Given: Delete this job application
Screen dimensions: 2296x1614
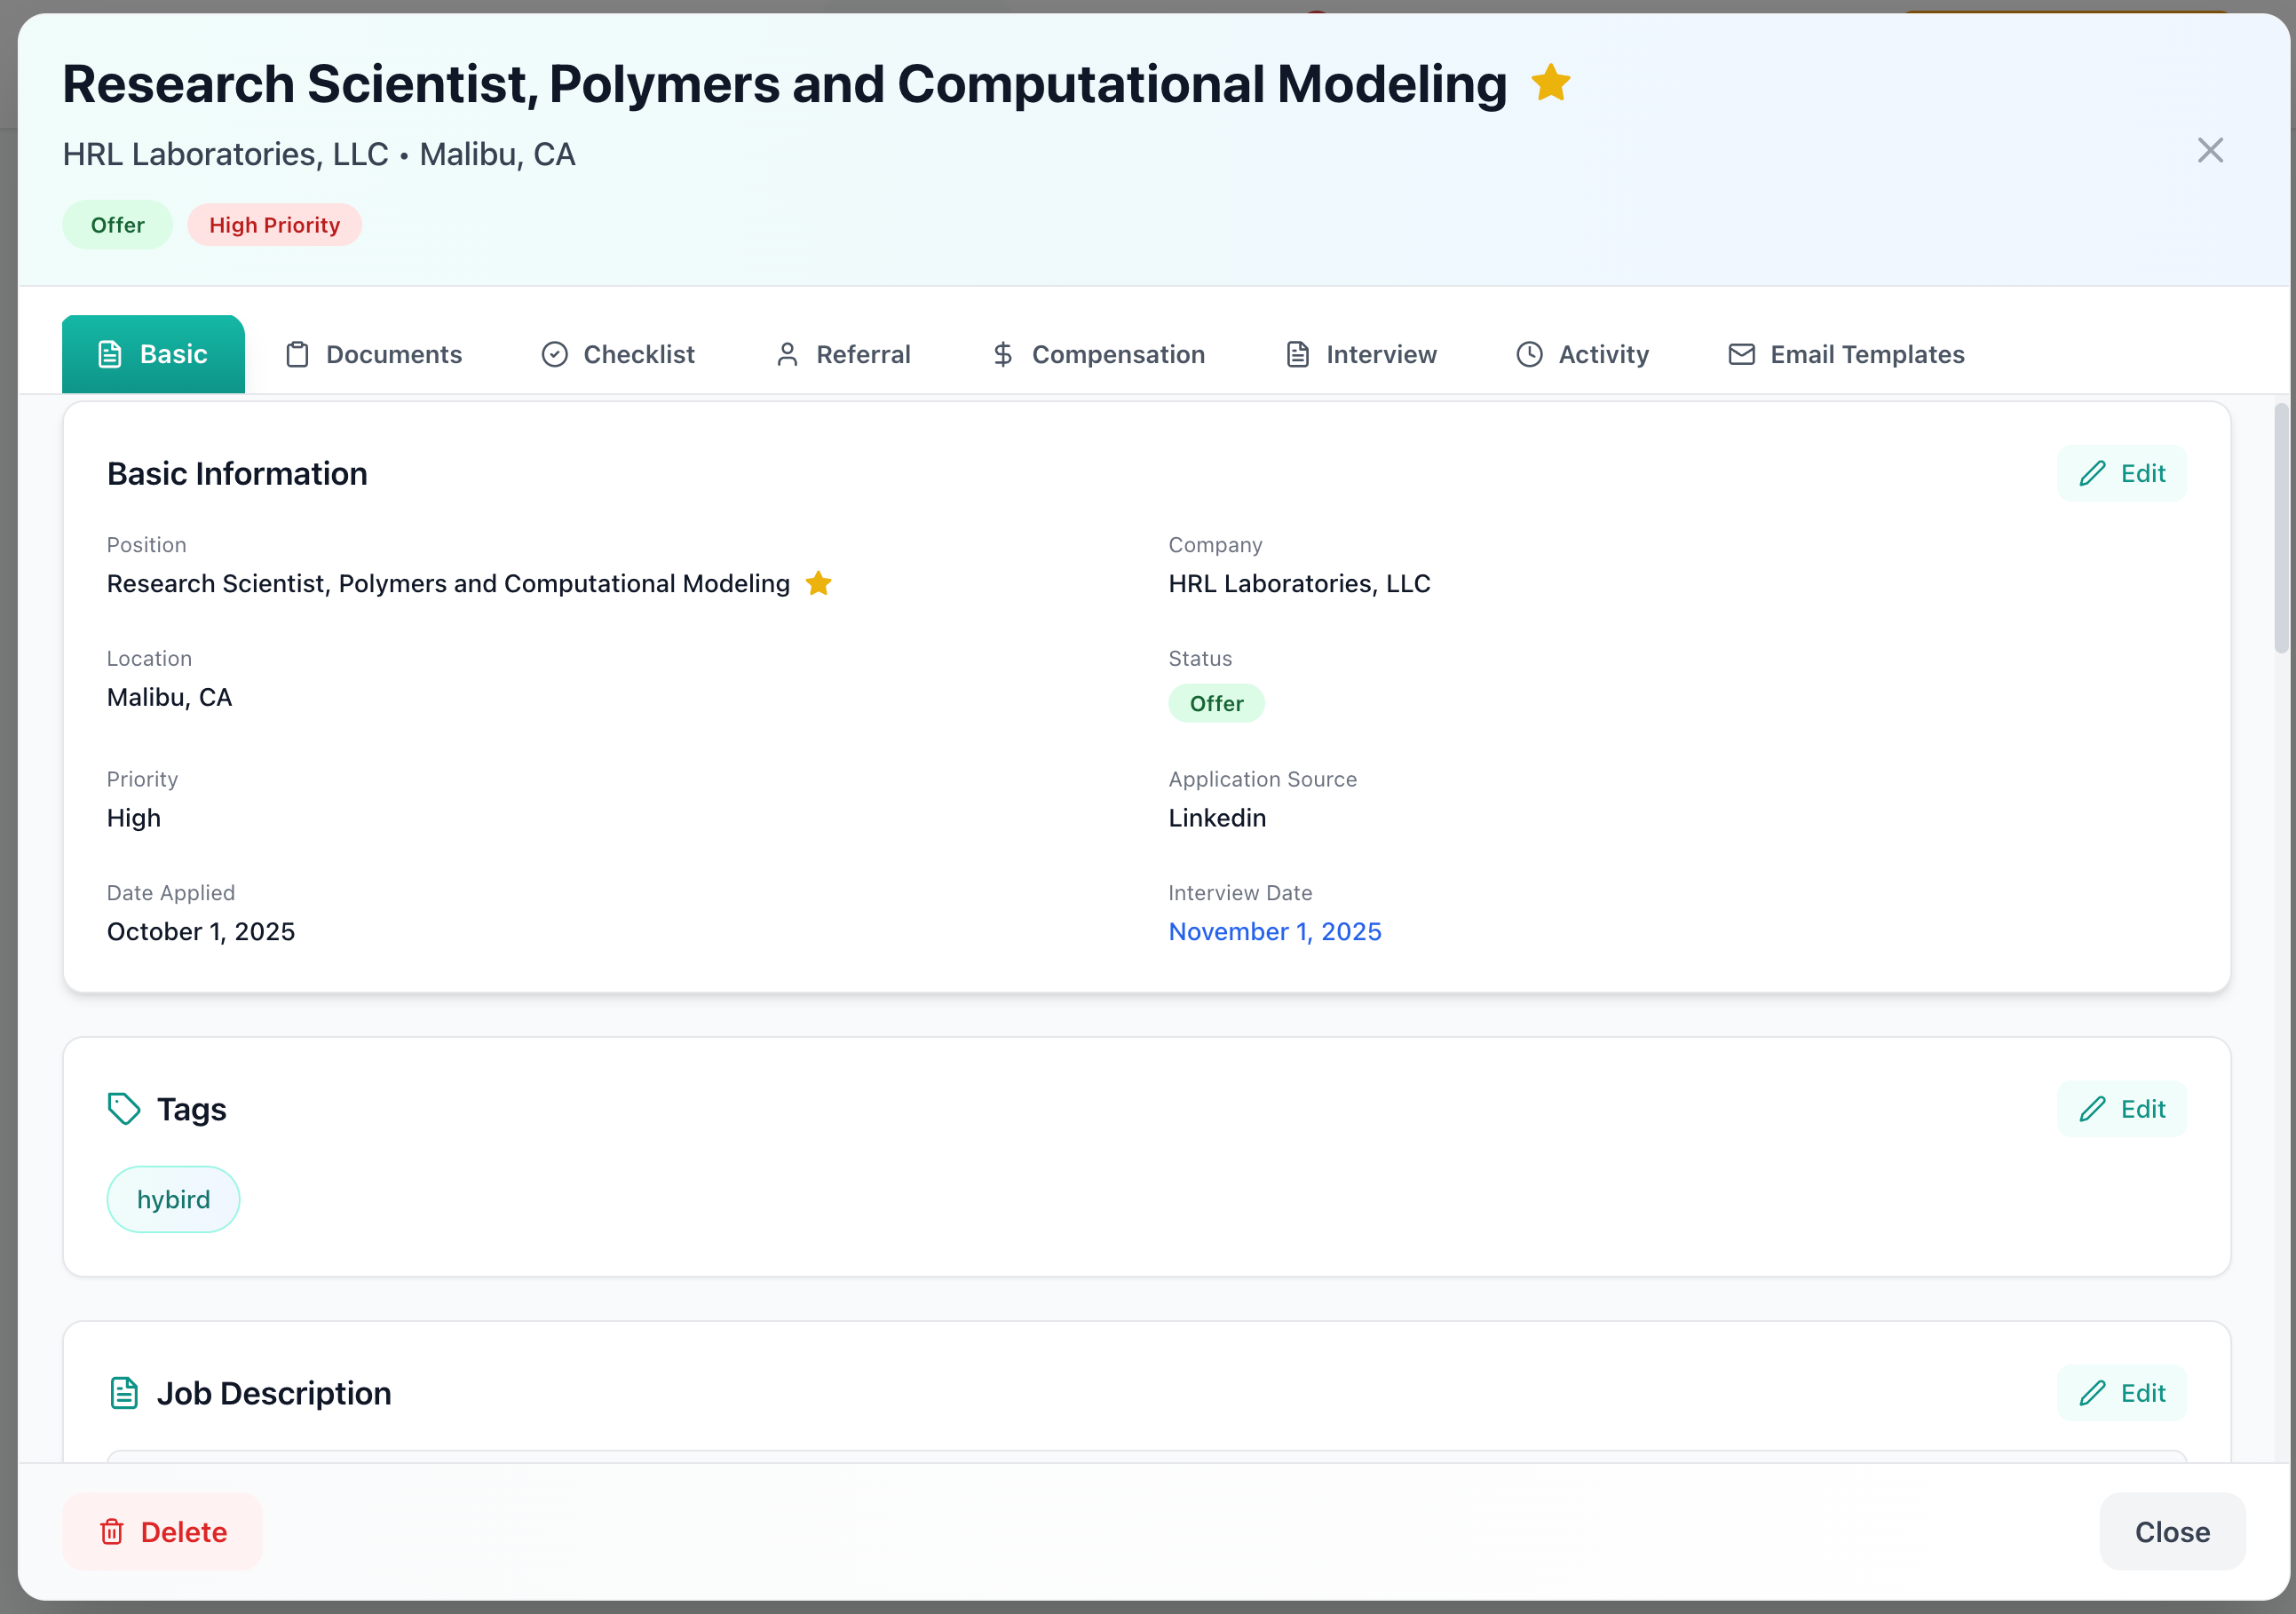Looking at the screenshot, I should click(x=163, y=1532).
